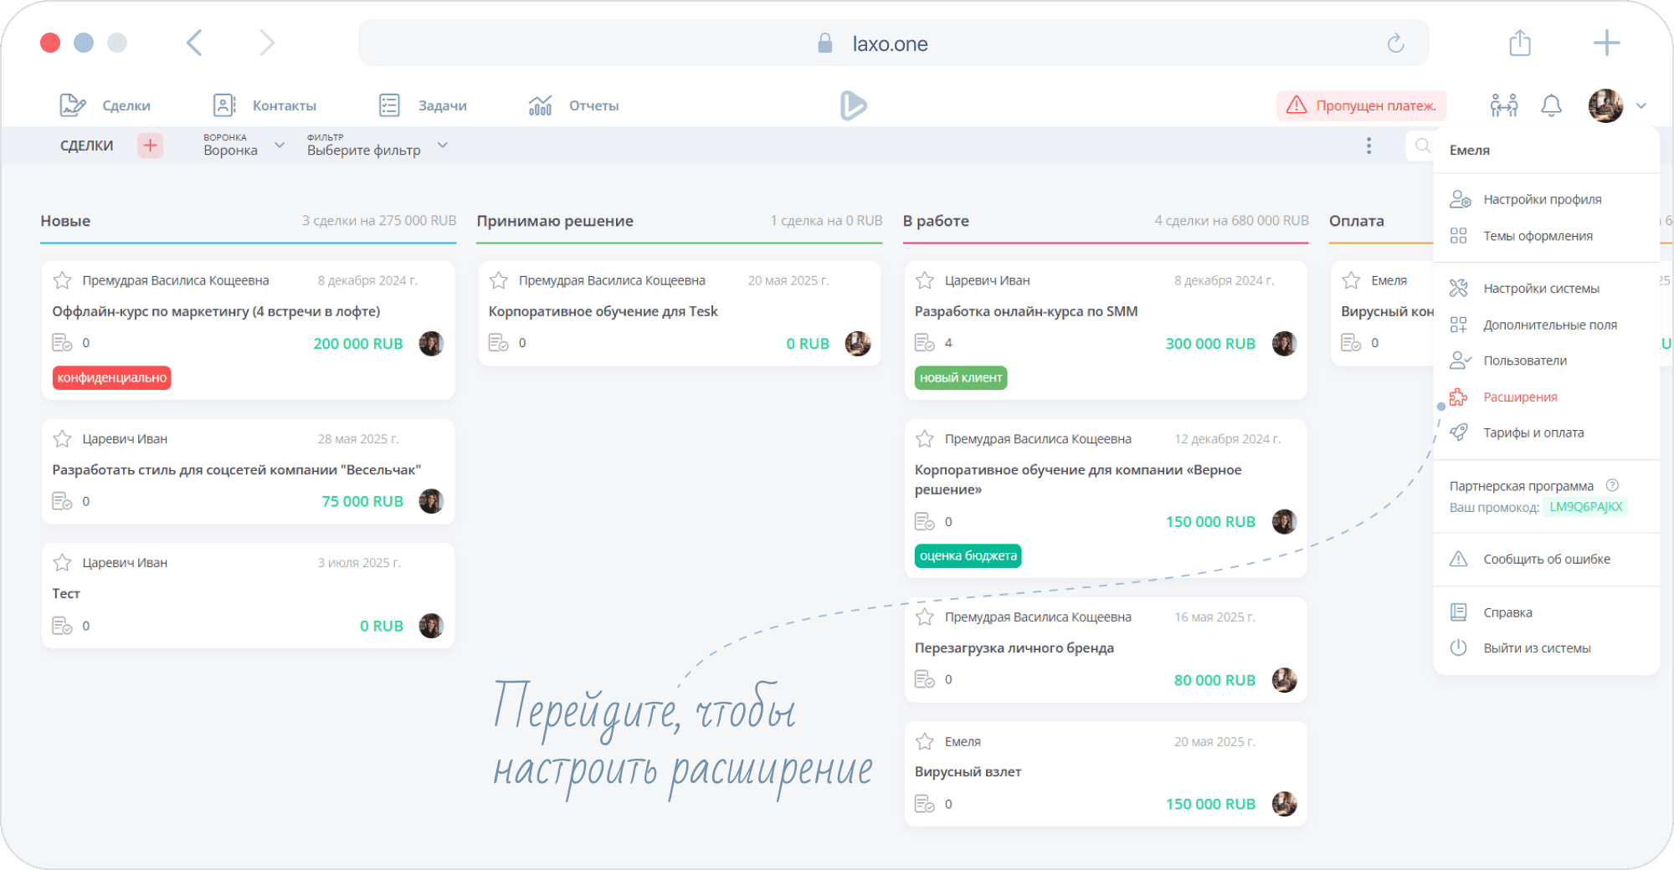Click the Laxo logo in the header

[853, 105]
